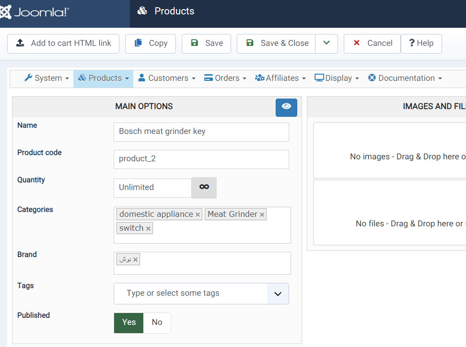Screen dimensions: 466x347
Task: Open the Products menu
Action: 104,78
